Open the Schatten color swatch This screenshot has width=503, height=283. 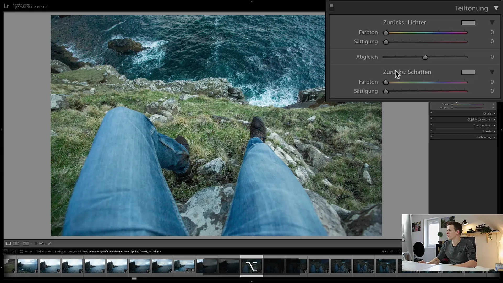click(468, 72)
